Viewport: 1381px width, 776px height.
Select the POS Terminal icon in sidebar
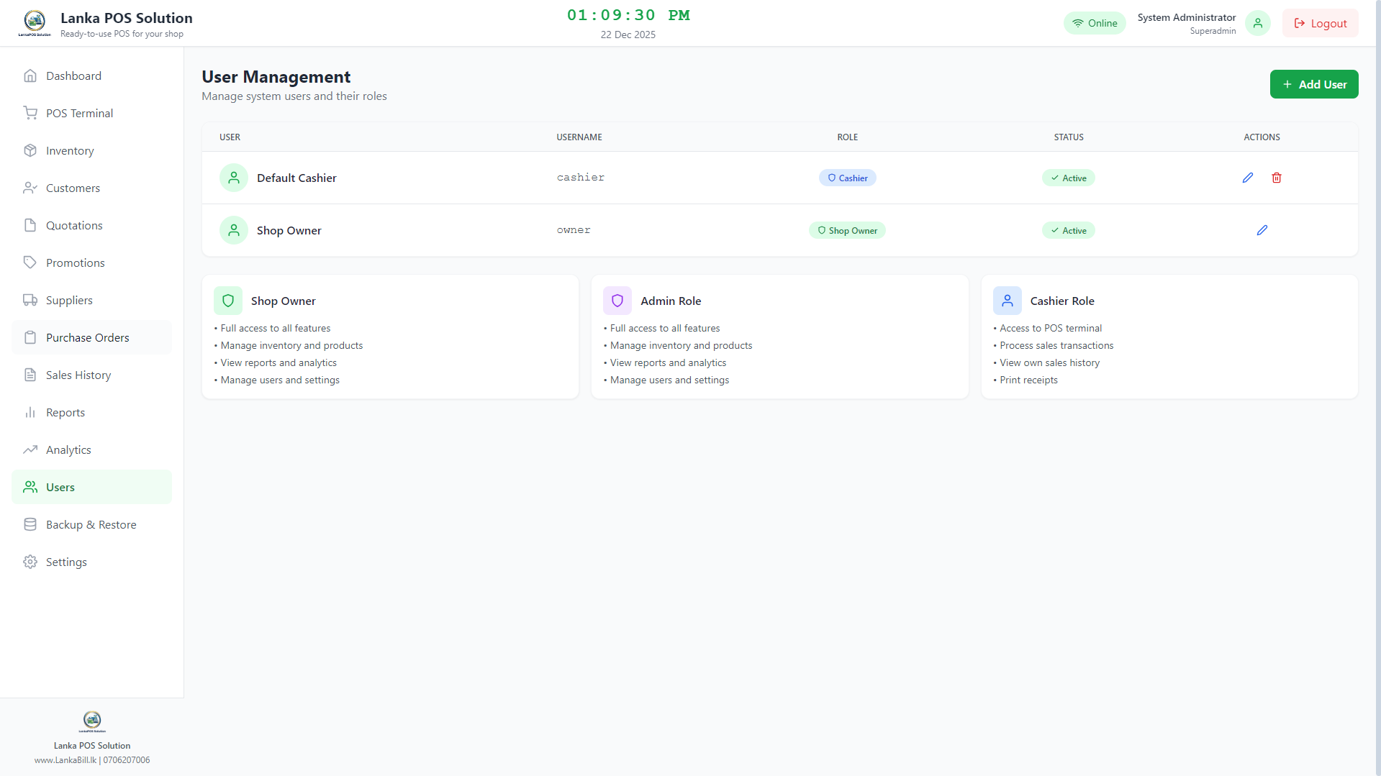tap(30, 113)
